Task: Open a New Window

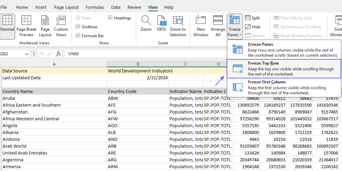Action: point(201,26)
